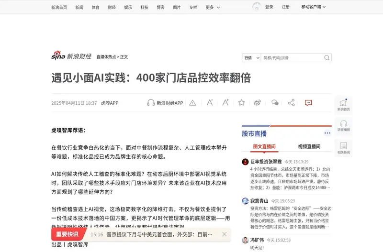Share the article to Weibo

(258, 103)
